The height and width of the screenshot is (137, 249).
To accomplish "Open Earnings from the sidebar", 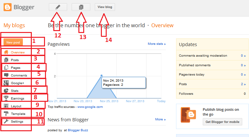I will click(17, 98).
